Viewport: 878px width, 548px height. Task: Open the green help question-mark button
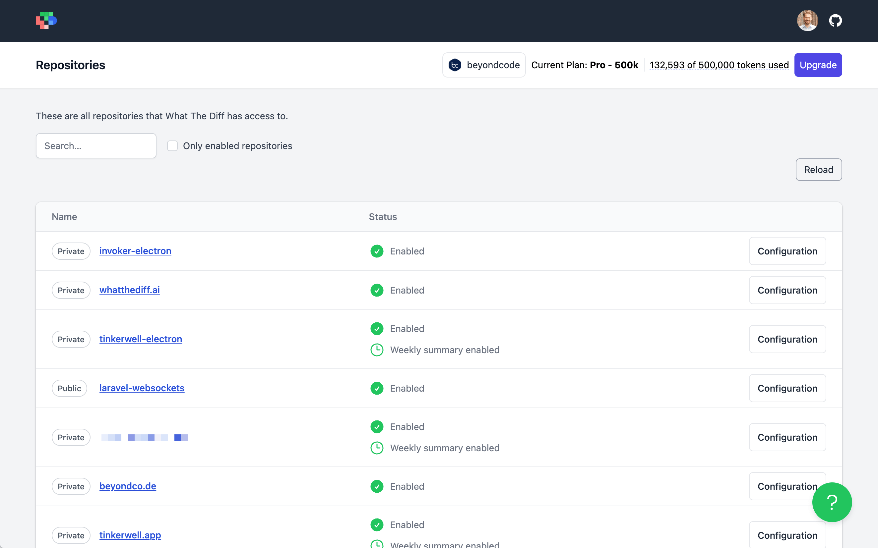(x=832, y=502)
